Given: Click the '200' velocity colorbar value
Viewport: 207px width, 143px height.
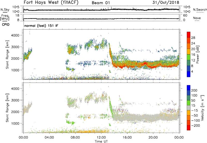Looking at the screenshot, I should click(194, 90).
